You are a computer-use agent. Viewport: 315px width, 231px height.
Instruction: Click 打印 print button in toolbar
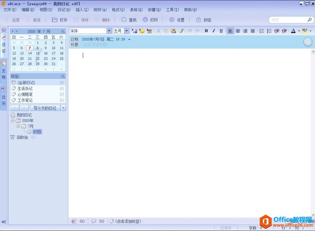pos(150,20)
